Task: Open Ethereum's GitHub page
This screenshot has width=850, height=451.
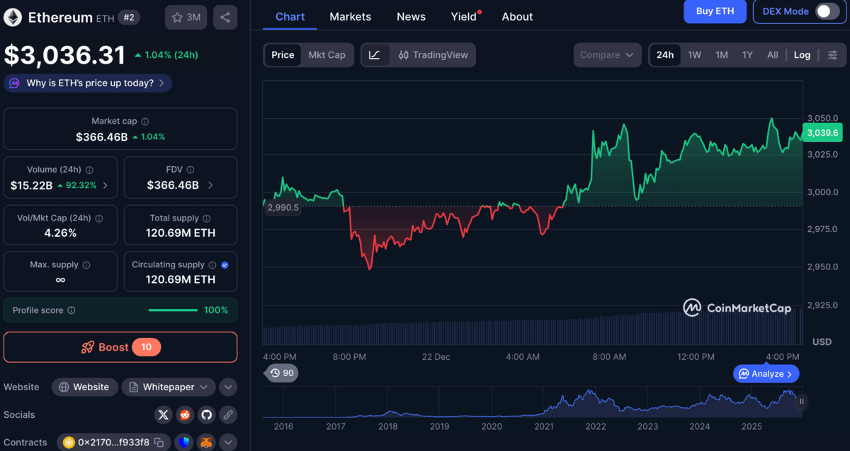Action: pyautogui.click(x=206, y=415)
